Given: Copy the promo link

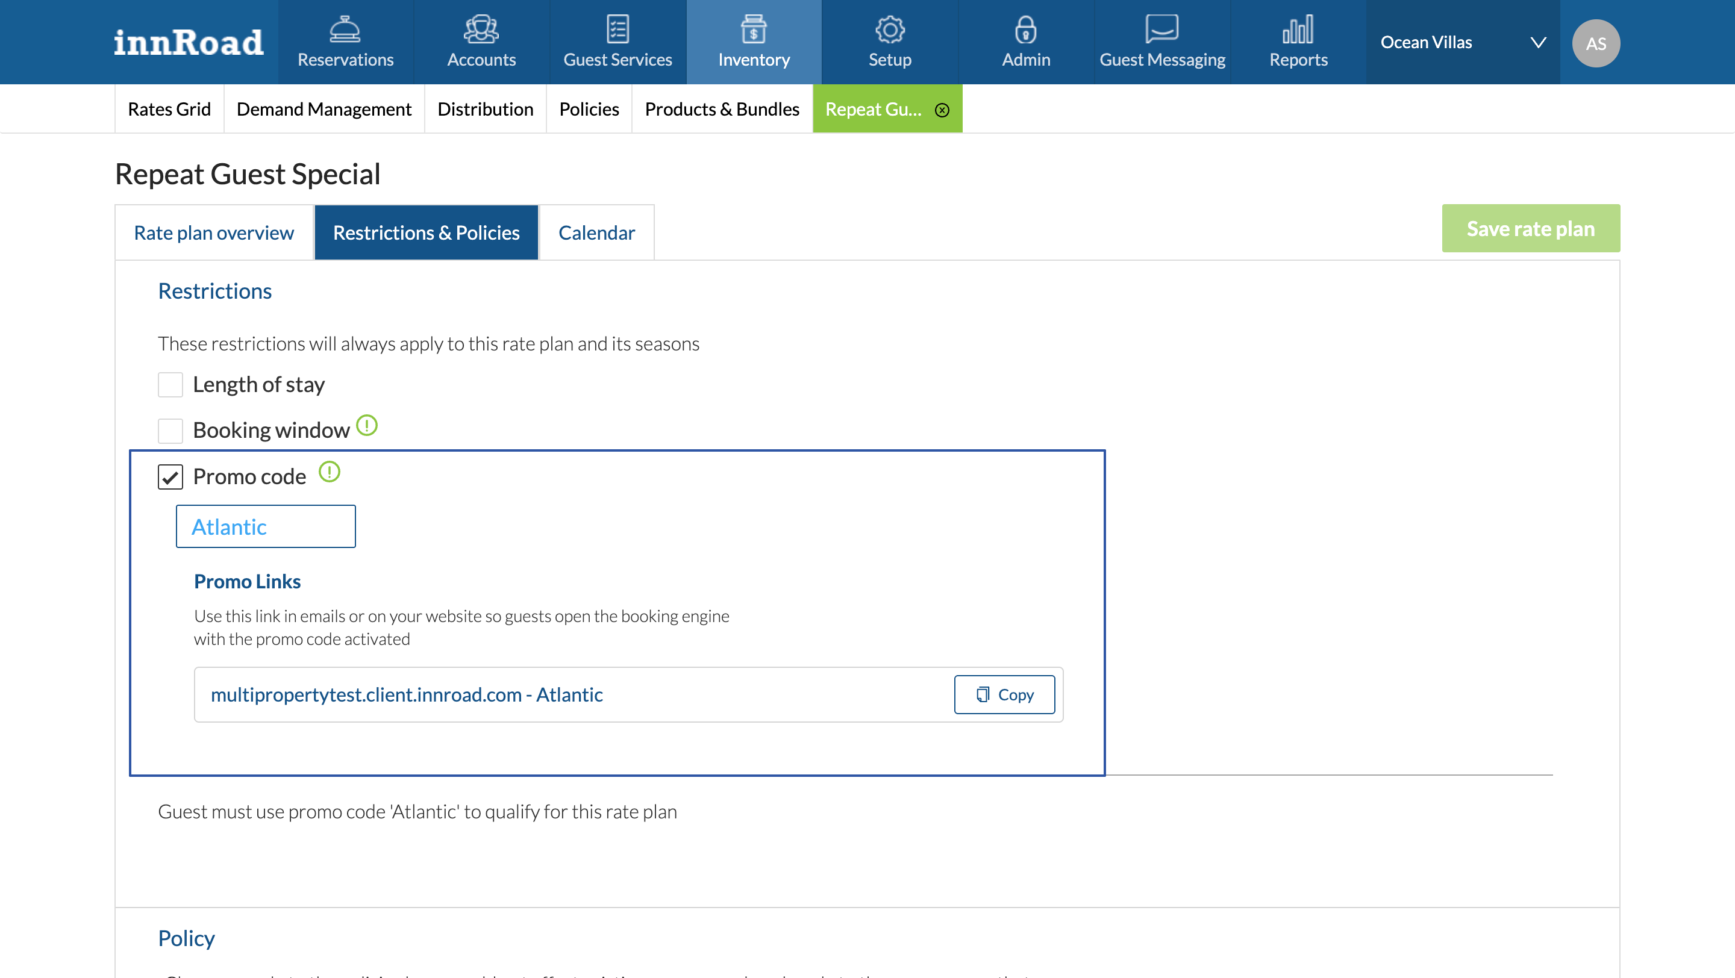Looking at the screenshot, I should pyautogui.click(x=1004, y=694).
